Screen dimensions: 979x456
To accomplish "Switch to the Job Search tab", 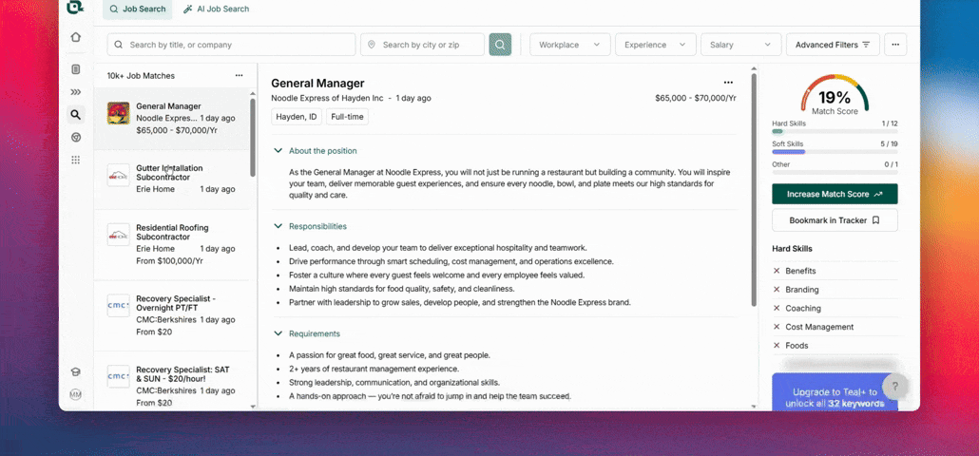I will coord(138,9).
